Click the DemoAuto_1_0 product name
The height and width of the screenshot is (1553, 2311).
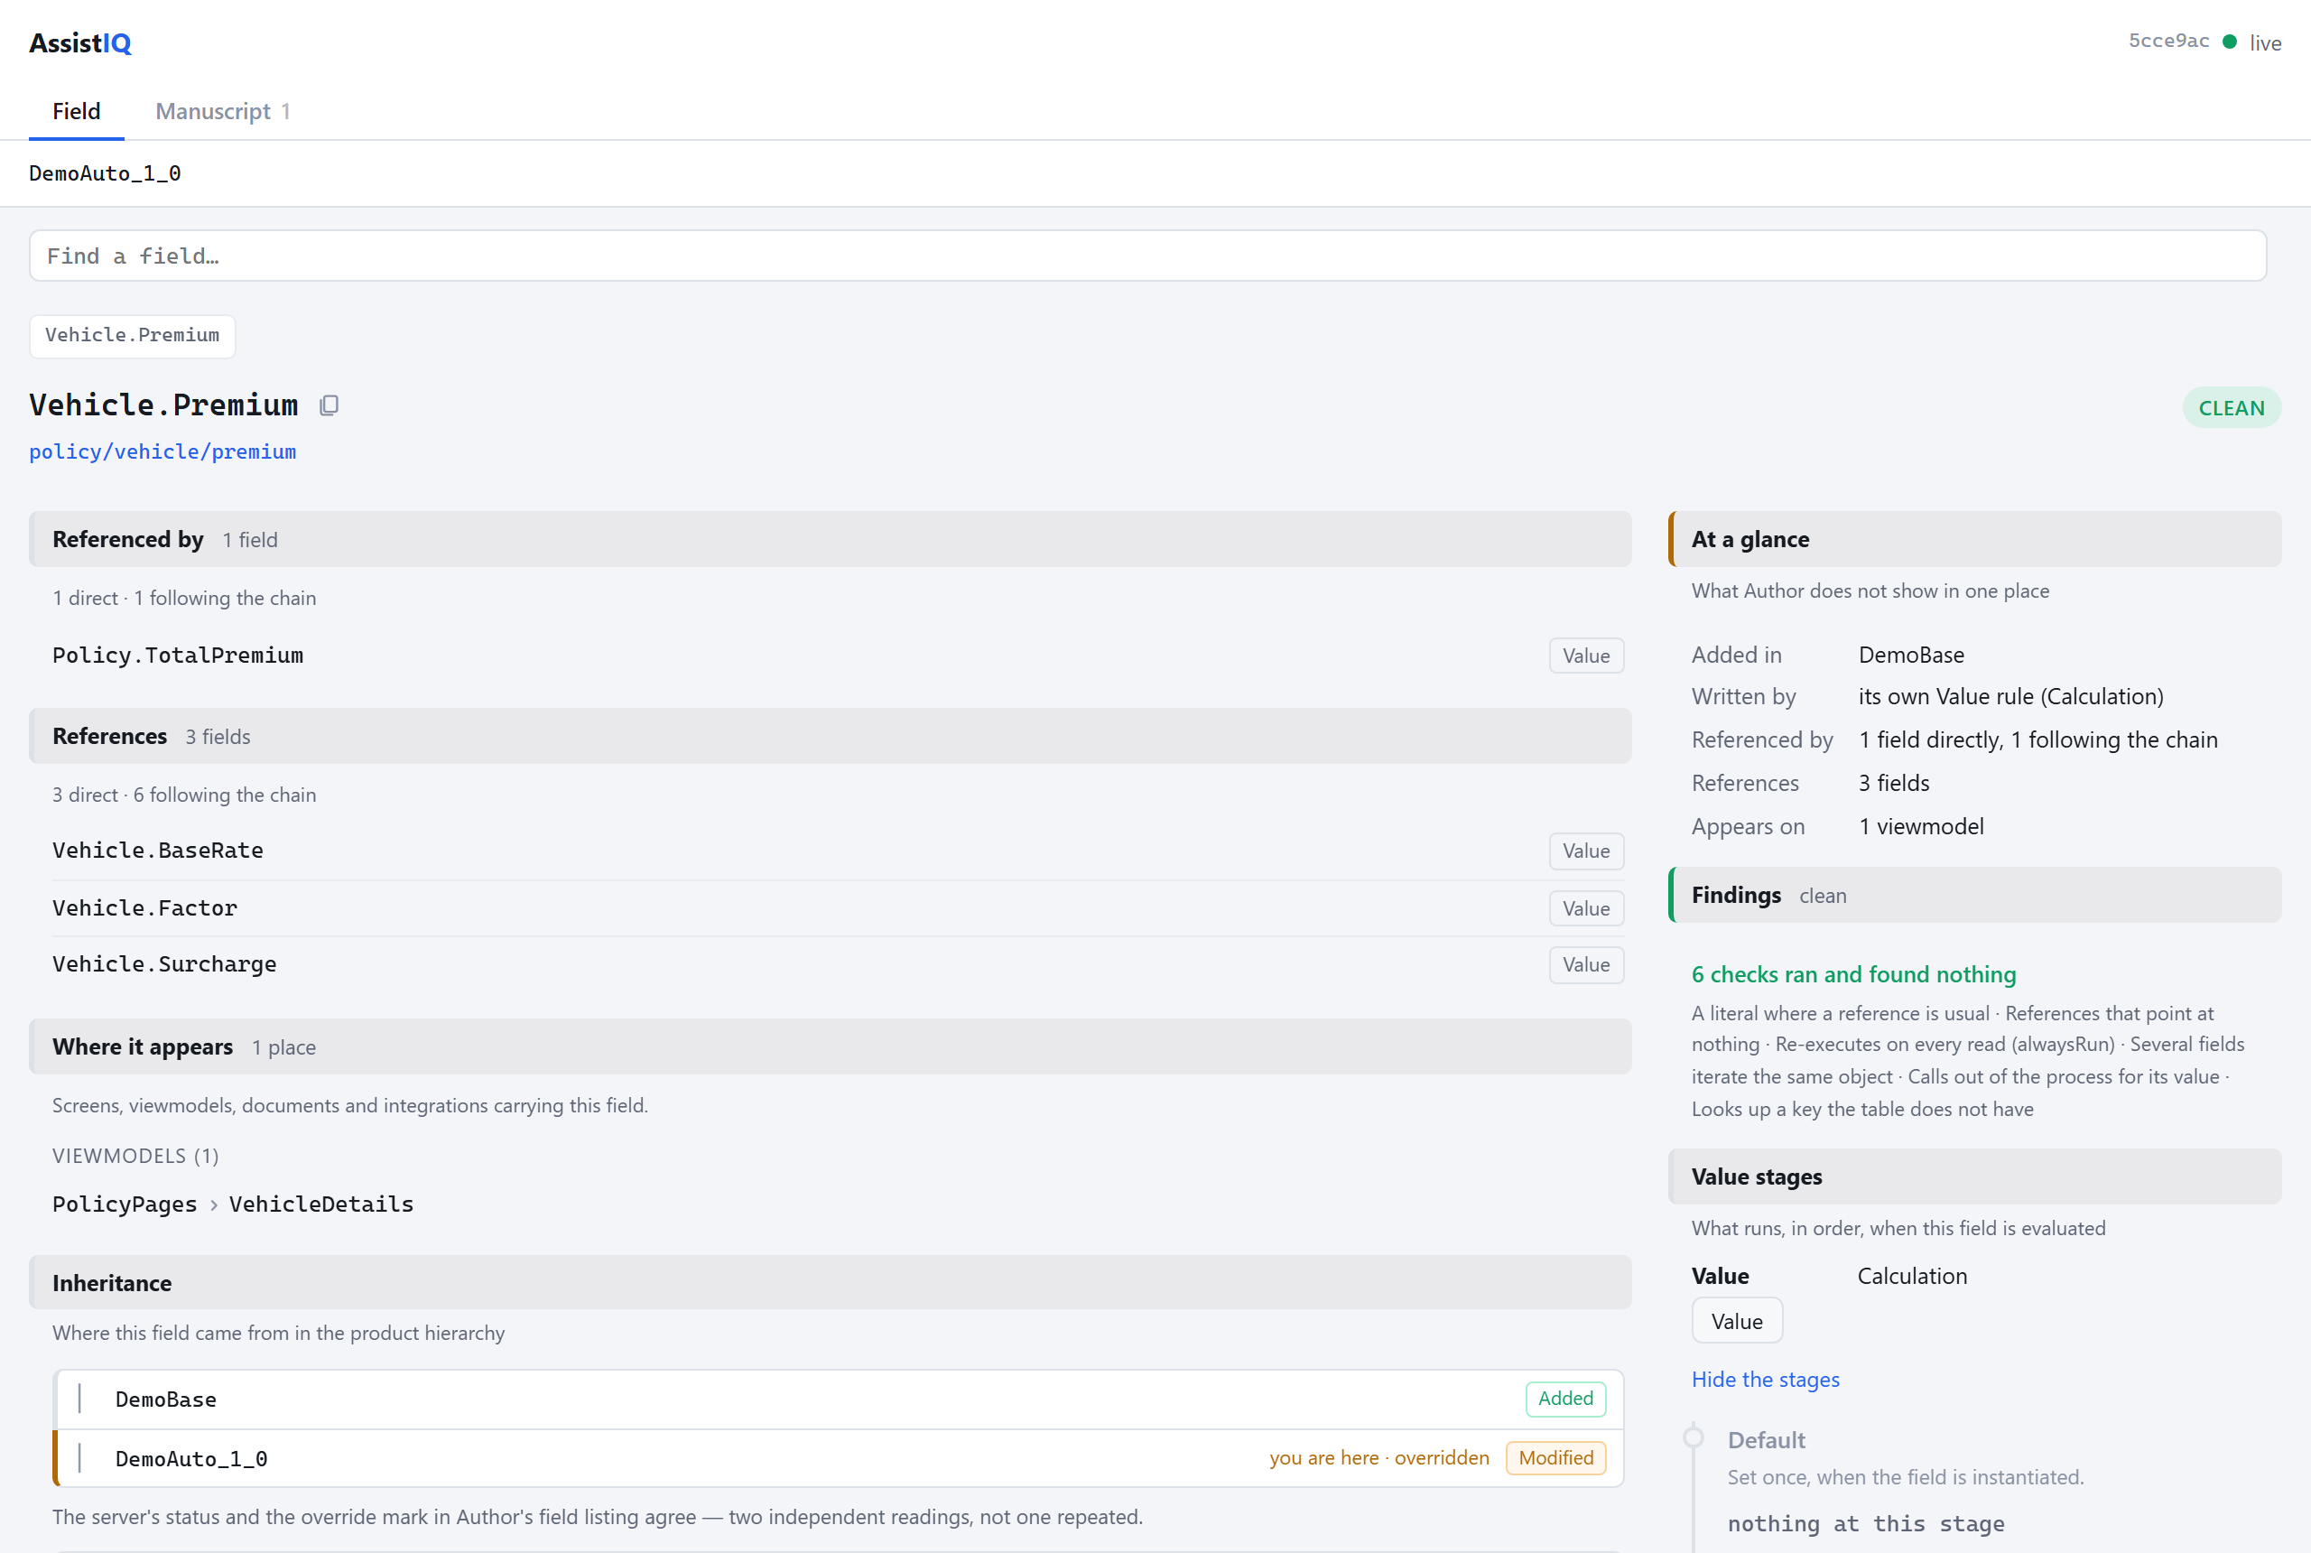coord(105,173)
